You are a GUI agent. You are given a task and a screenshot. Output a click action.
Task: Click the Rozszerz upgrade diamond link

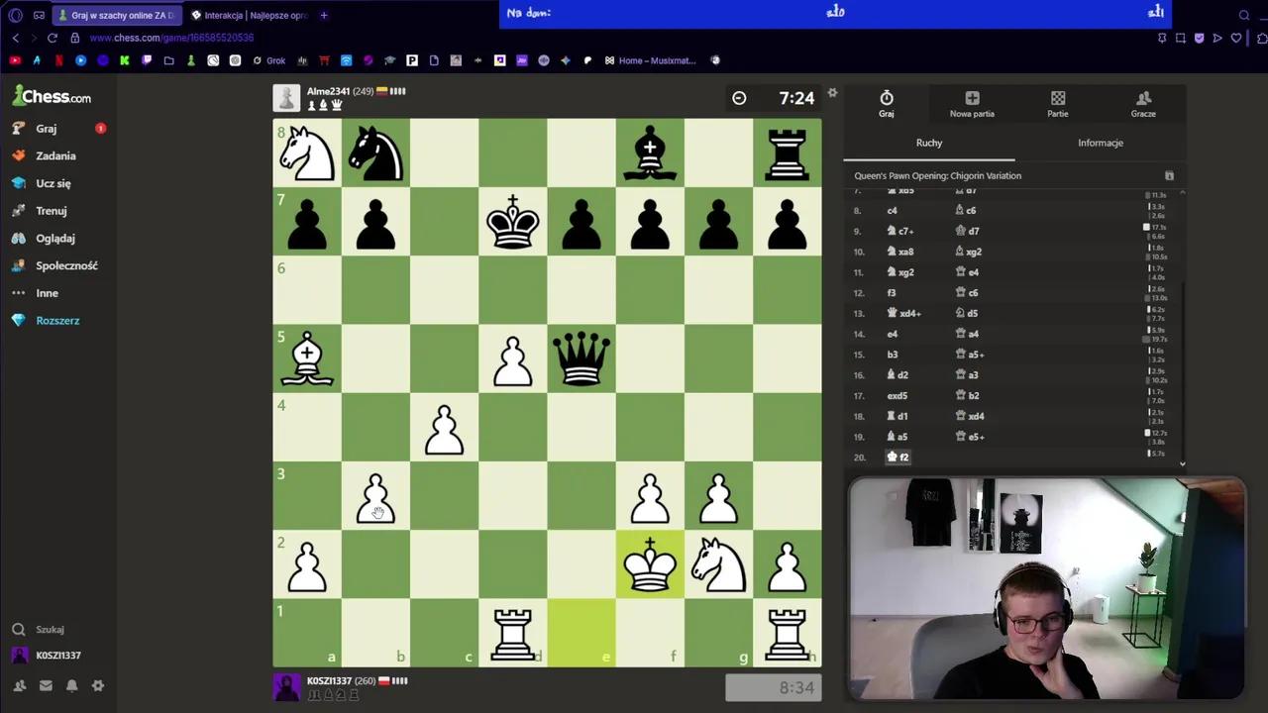(57, 321)
